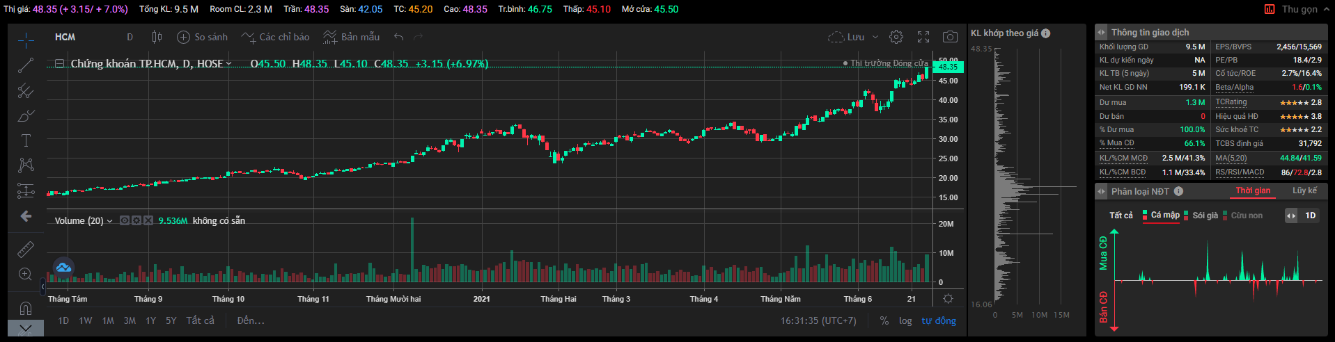
Task: Select the Thời gian tab
Action: [1253, 190]
